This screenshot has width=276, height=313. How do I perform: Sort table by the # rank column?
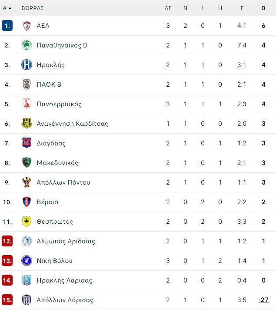pyautogui.click(x=7, y=8)
